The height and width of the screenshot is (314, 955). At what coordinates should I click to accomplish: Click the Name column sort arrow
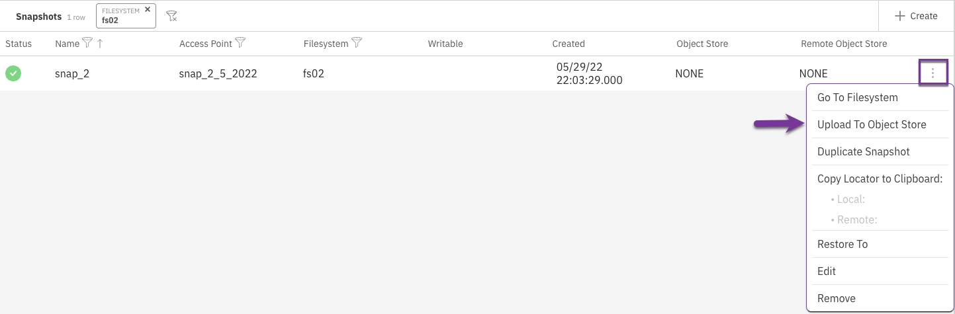pyautogui.click(x=100, y=44)
